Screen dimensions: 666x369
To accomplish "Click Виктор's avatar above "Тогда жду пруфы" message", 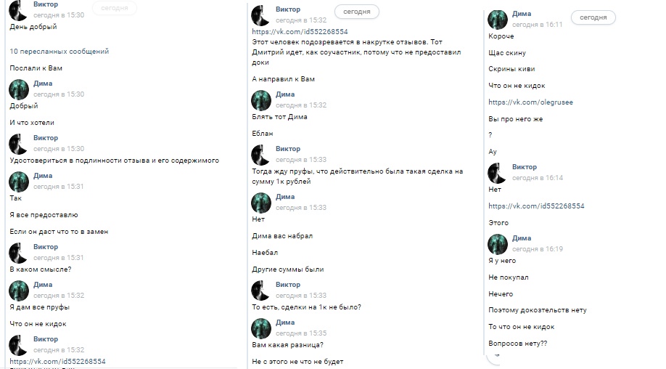I will (261, 155).
